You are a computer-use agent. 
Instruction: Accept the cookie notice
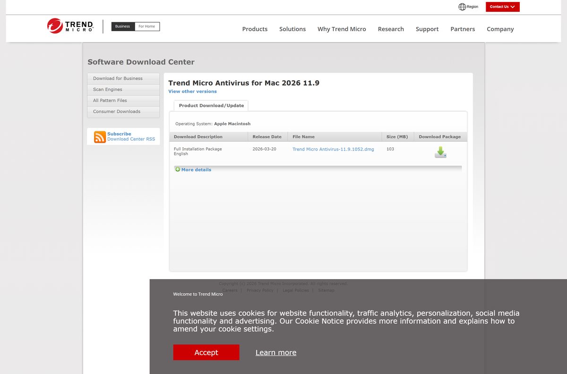click(206, 352)
